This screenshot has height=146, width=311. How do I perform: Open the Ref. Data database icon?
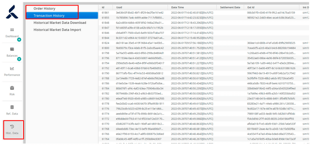coord(12,107)
